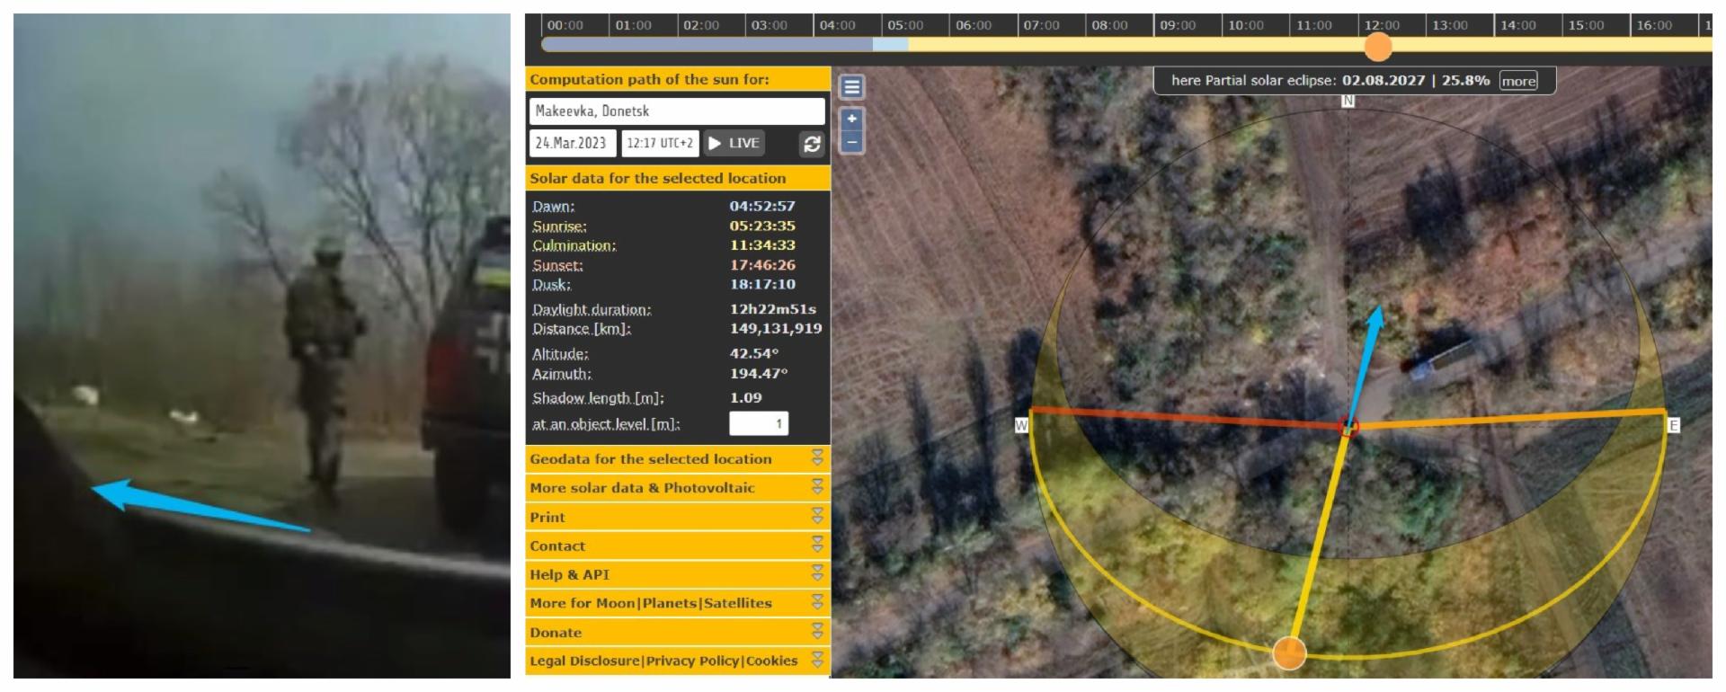
Task: Click the sun position marker on map arc
Action: click(x=1289, y=652)
